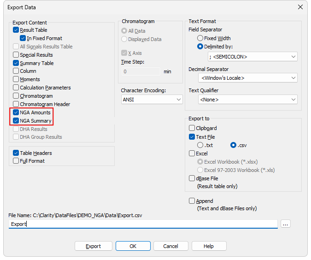Choose the .txt file type radio
Image resolution: width=311 pixels, height=260 pixels.
coord(200,145)
